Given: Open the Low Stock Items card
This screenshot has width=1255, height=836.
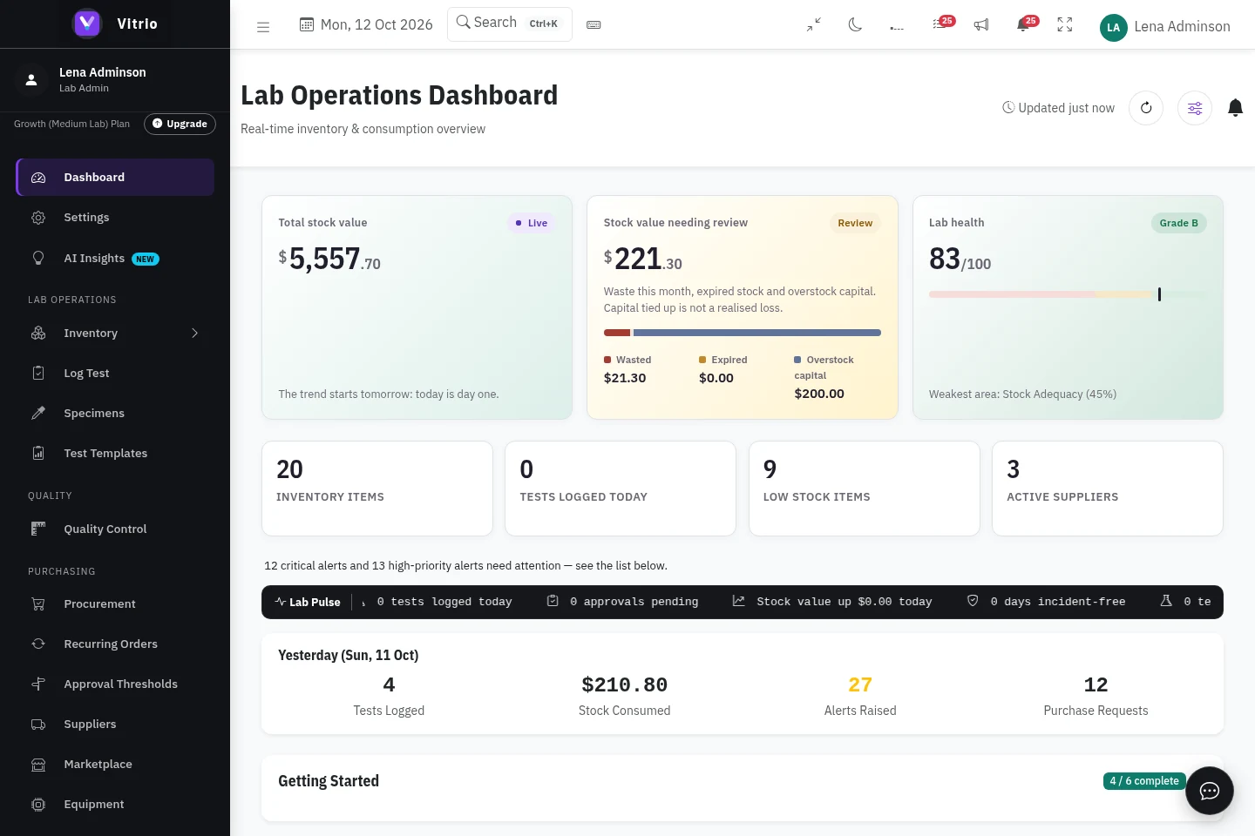Looking at the screenshot, I should tap(865, 489).
